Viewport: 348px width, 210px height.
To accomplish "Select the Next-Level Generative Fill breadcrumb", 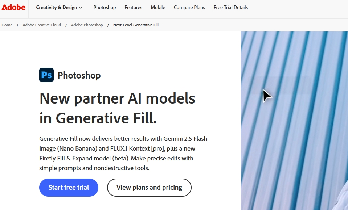I will click(136, 25).
